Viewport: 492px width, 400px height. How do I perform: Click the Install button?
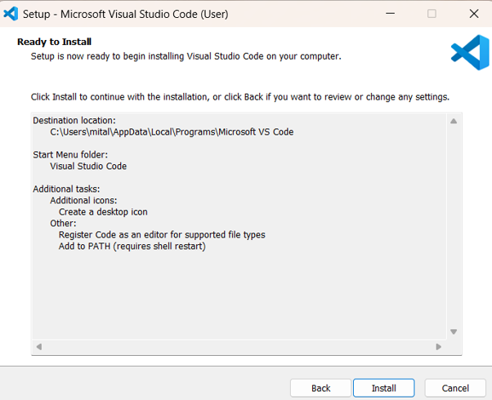(383, 388)
